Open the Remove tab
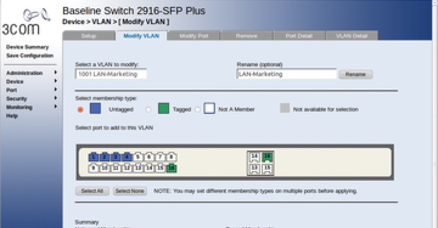This screenshot has width=438, height=228. (246, 36)
